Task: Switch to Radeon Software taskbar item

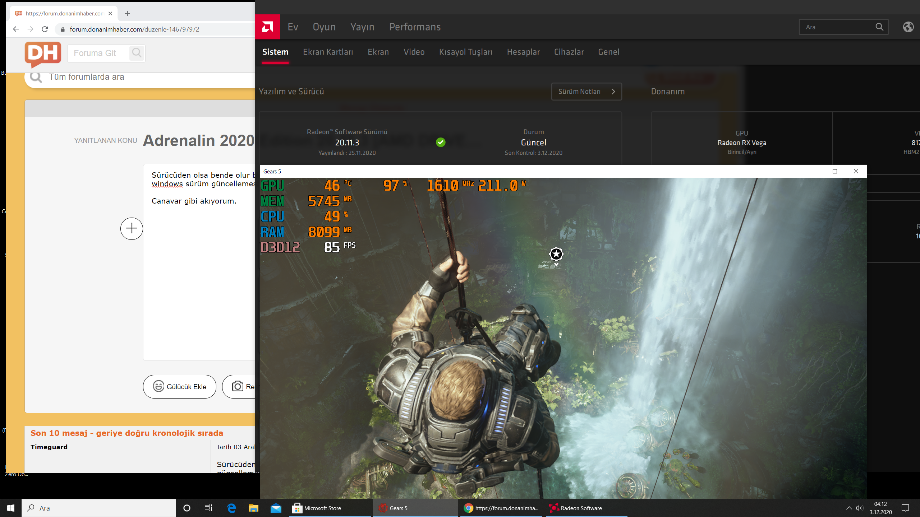Action: tap(586, 508)
